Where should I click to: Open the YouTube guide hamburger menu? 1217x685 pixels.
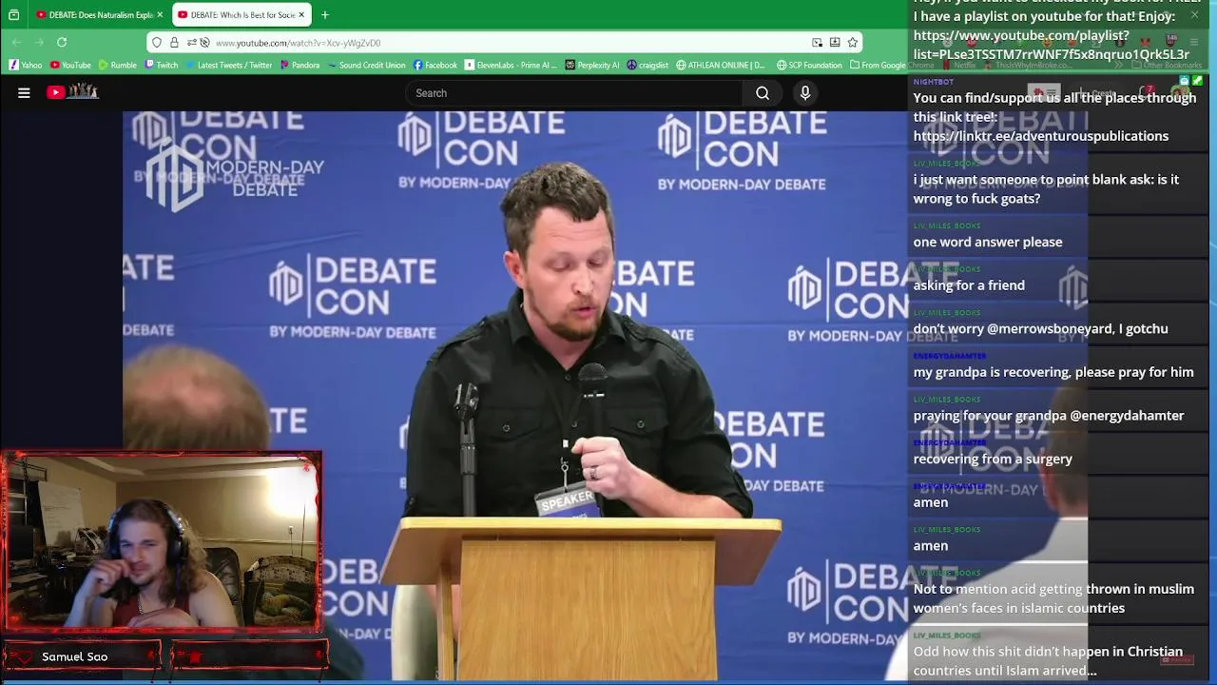[24, 93]
